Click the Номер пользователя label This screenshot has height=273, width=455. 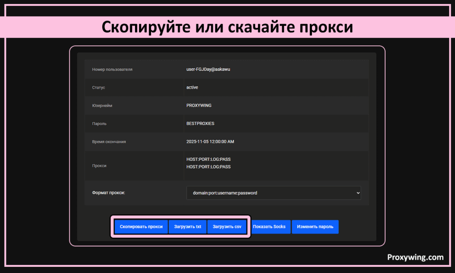click(112, 69)
